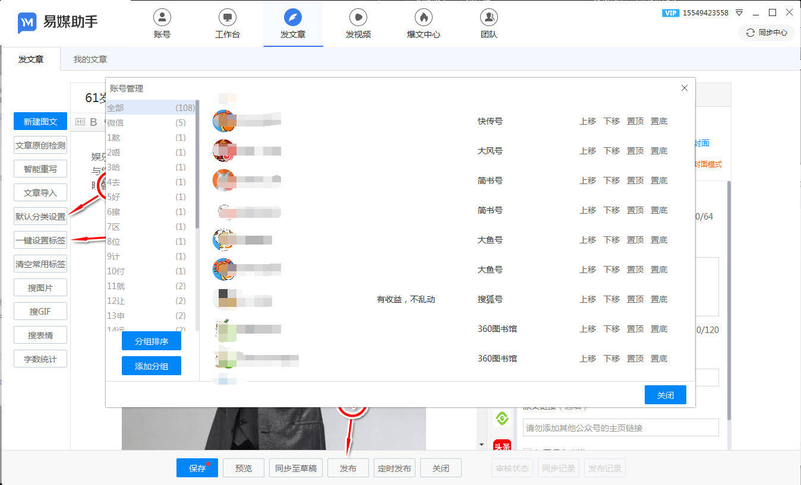
Task: Switch to 我的文章 tab
Action: (90, 59)
